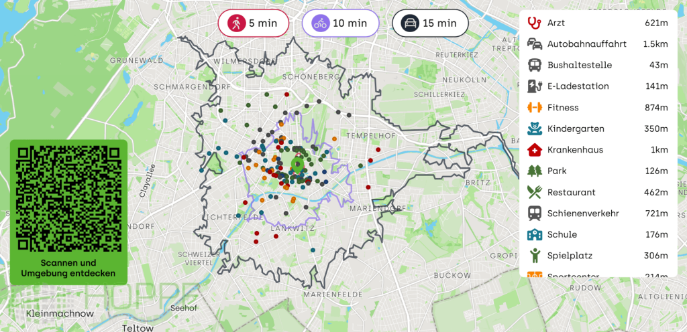Click the pedestrian icon in the 5 min pill
Viewport: 687px width, 332px height.
237,23
